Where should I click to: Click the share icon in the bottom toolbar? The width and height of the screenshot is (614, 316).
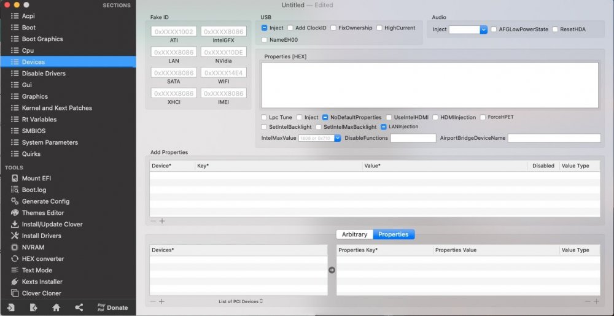coord(79,307)
